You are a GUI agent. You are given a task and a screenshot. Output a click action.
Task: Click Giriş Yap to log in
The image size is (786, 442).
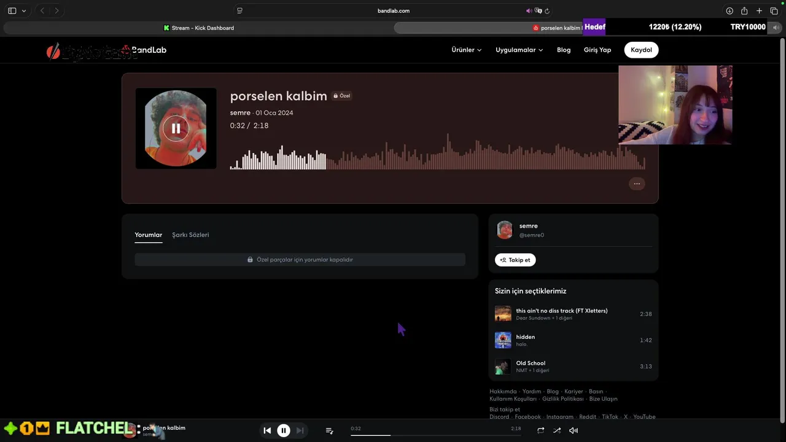pos(597,50)
